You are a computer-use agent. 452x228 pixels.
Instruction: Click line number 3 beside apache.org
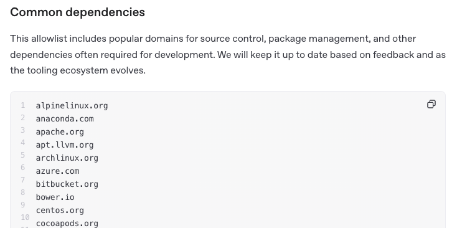pyautogui.click(x=23, y=130)
